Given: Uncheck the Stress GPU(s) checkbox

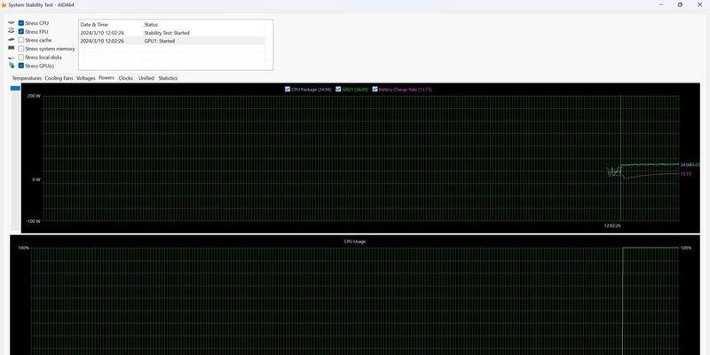Looking at the screenshot, I should [x=21, y=66].
